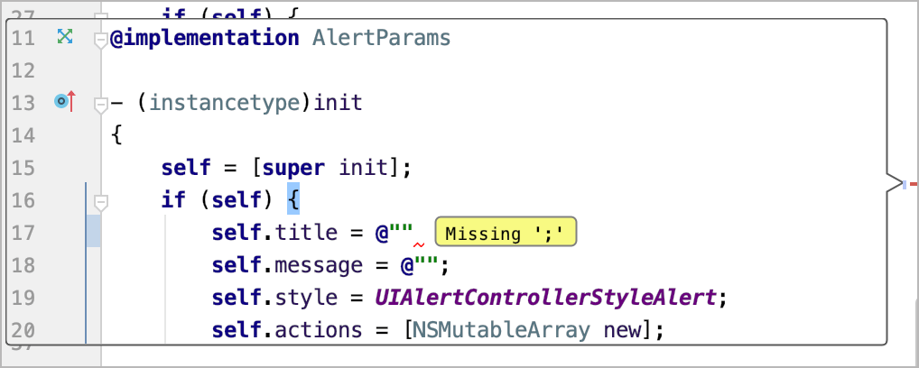Fold the background if (self) block on line 27
Image resolution: width=919 pixels, height=368 pixels.
pyautogui.click(x=101, y=16)
